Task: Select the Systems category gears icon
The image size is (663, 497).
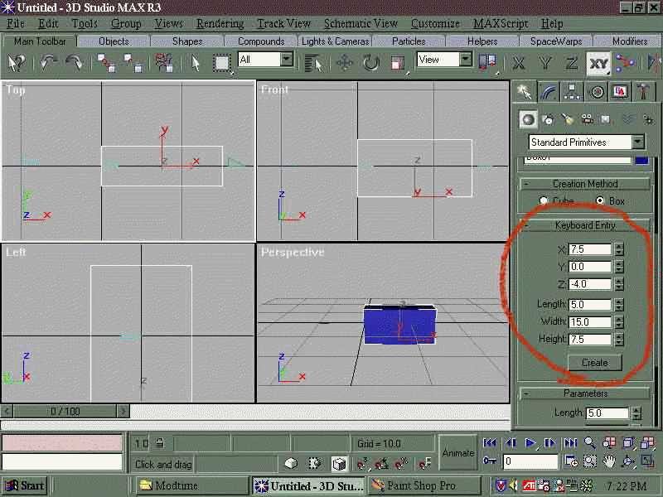Action: point(647,119)
